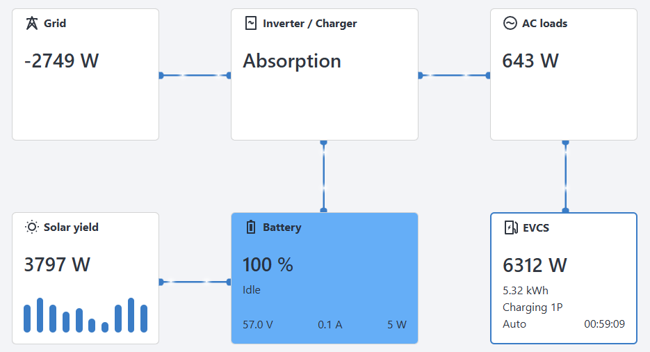Select the battery voltage 57.0 V
Screen dimensions: 650x352
(x=257, y=324)
